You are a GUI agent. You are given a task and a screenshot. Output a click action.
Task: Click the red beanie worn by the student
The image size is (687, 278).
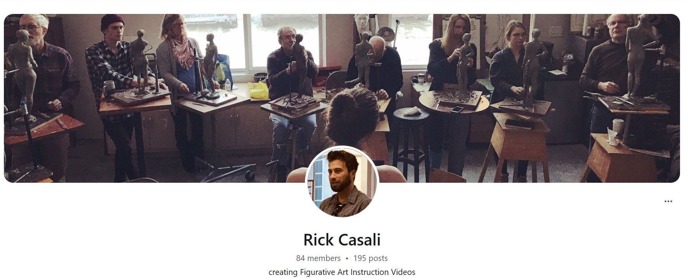[x=112, y=22]
